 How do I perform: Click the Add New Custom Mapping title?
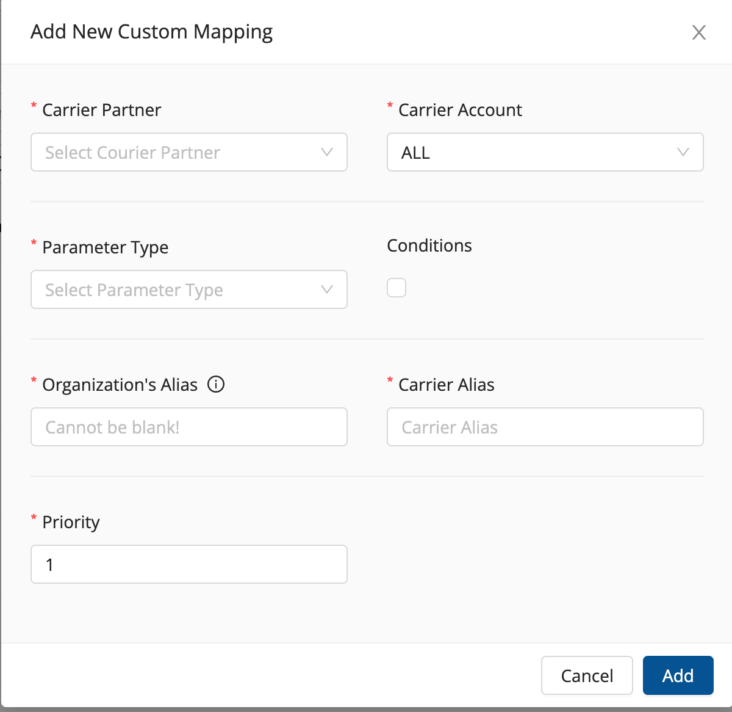tap(152, 32)
